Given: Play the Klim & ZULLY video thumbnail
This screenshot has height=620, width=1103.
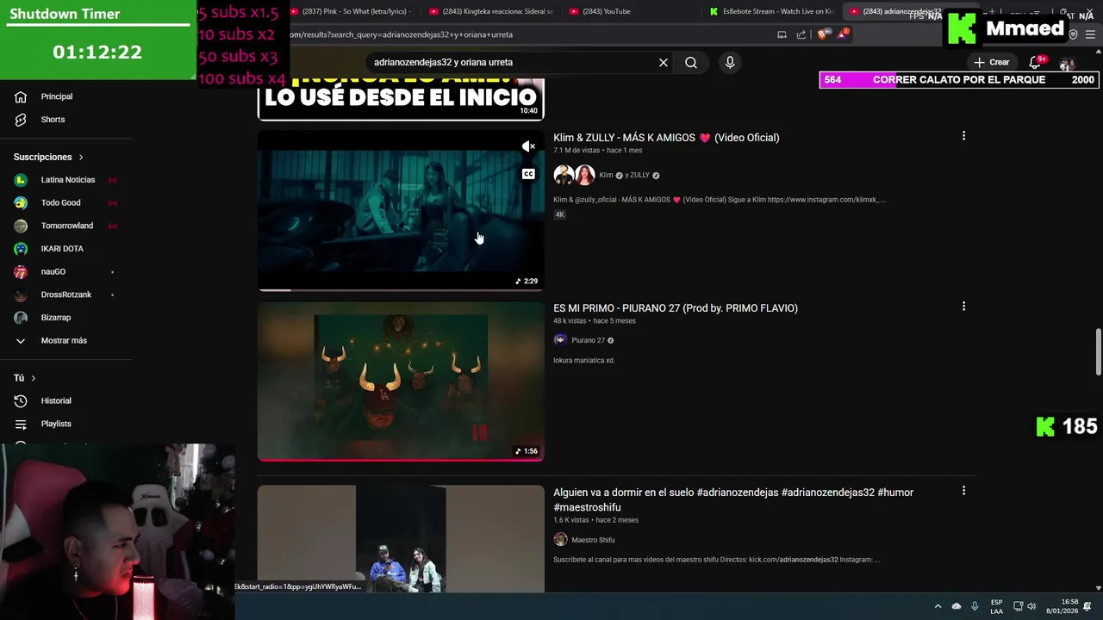Looking at the screenshot, I should 401,212.
